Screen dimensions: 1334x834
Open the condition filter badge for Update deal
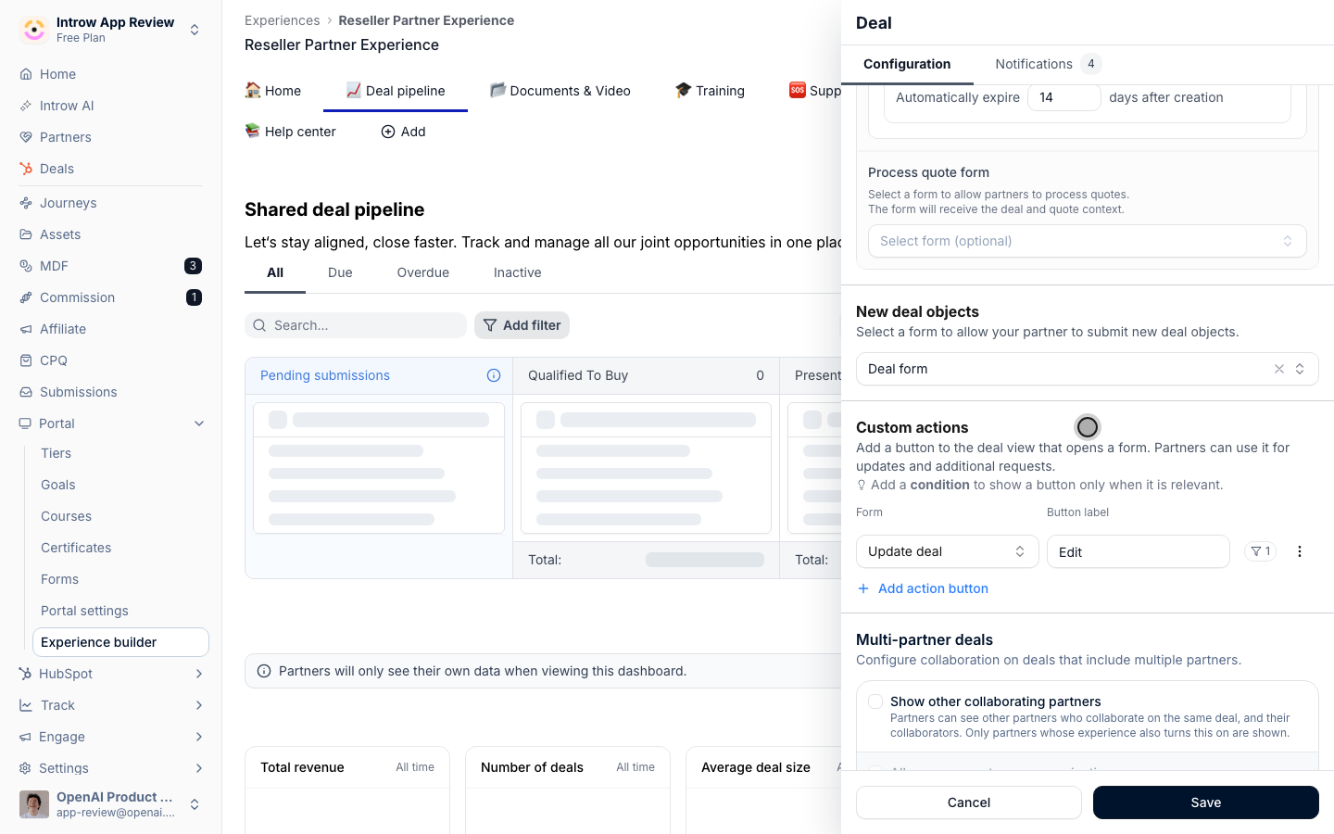click(x=1260, y=551)
